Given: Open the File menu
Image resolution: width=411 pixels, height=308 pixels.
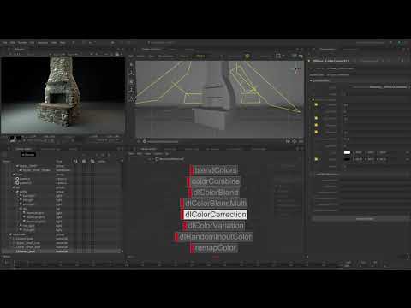Looking at the screenshot, I should click(4, 42).
